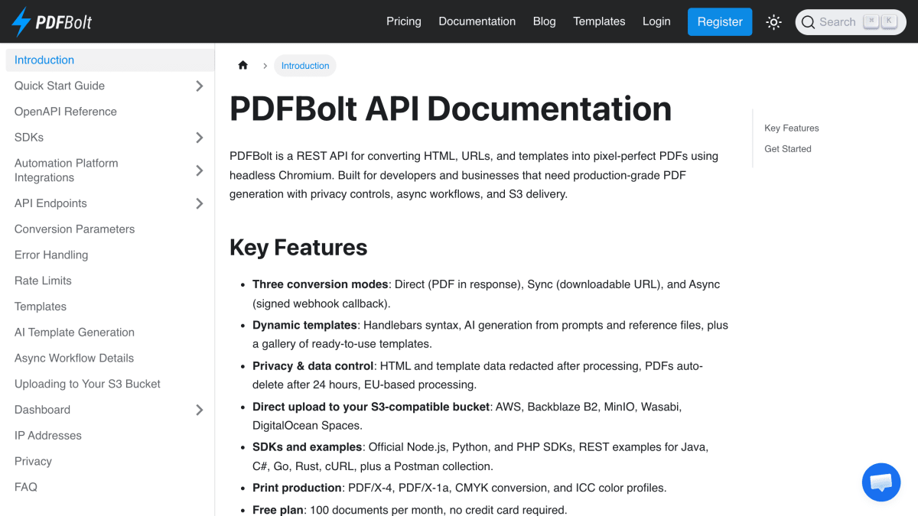Click the Key Features heading
918x516 pixels.
click(298, 248)
